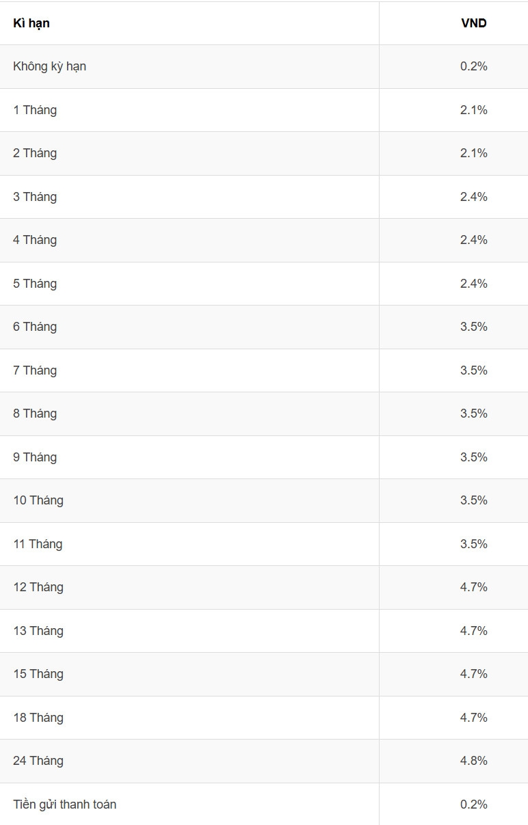Image resolution: width=528 pixels, height=825 pixels.
Task: Select the "9 Tháng" row label
Action: pyautogui.click(x=35, y=457)
